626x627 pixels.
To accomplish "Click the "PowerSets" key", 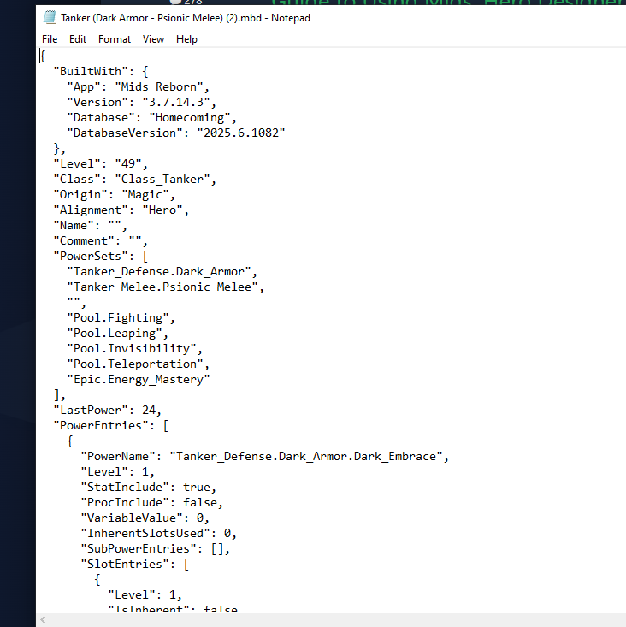I will pos(91,257).
